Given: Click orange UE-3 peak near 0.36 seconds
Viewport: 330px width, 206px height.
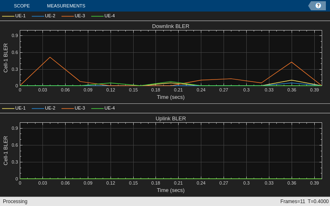Looking at the screenshot, I should (x=292, y=62).
